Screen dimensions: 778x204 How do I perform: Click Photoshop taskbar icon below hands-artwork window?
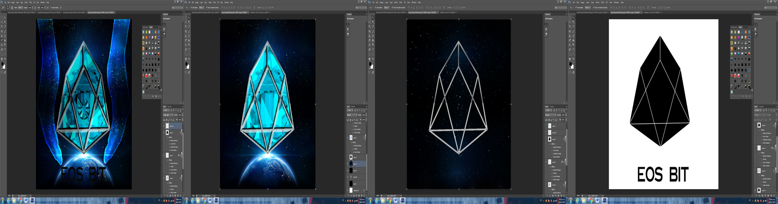click(32, 200)
